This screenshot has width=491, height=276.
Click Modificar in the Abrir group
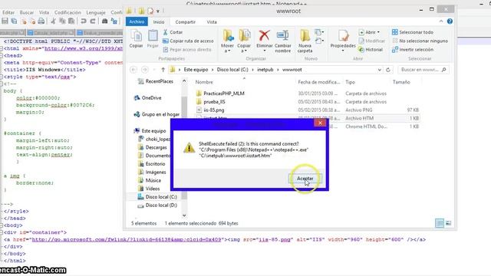pyautogui.click(x=371, y=41)
